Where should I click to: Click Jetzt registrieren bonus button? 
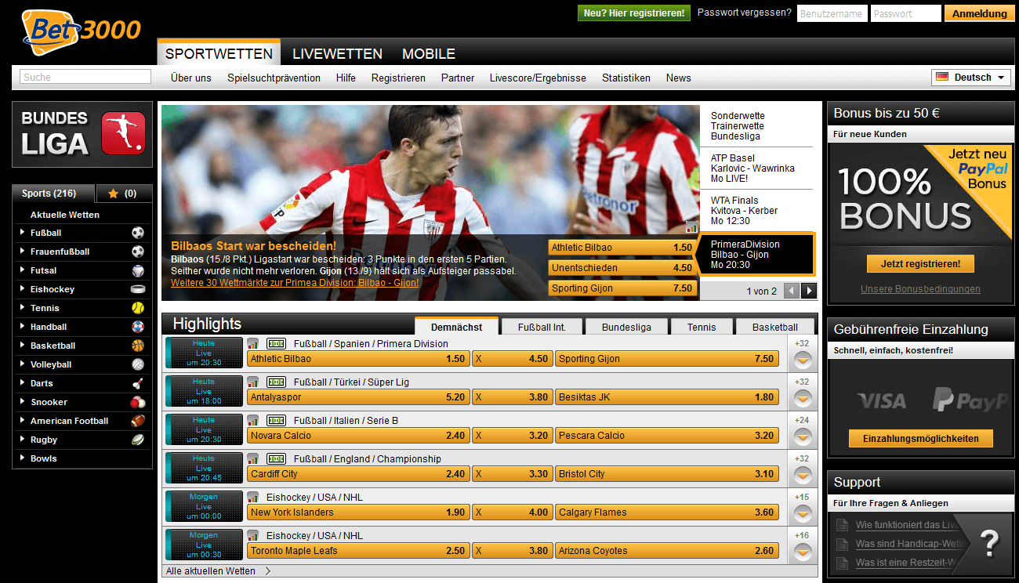920,263
